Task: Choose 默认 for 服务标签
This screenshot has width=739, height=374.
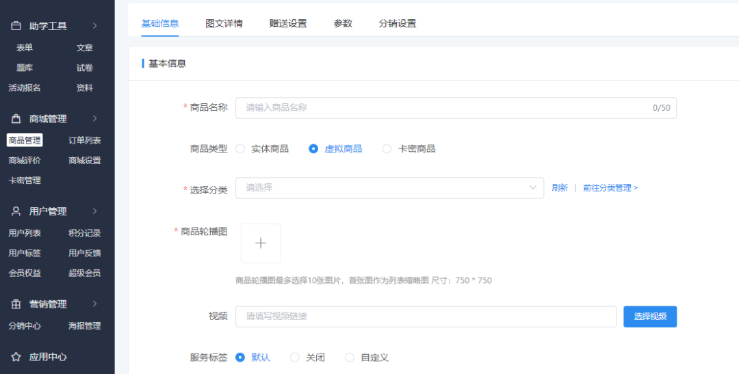Action: (240, 358)
